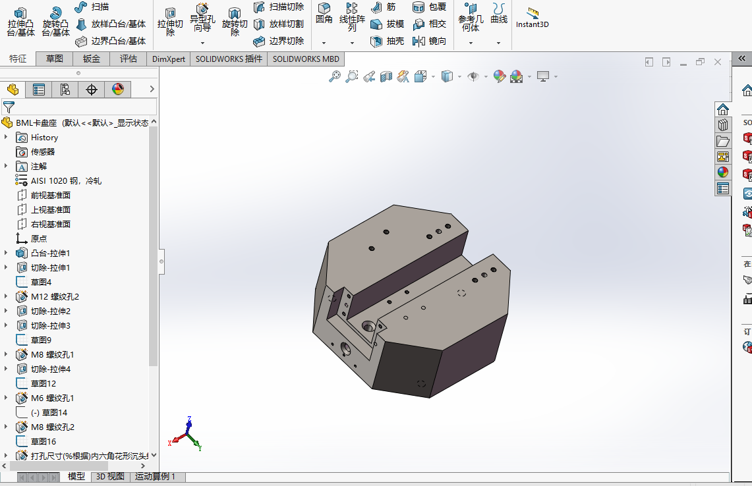Open the DisplayManager appearance tab

[x=118, y=90]
